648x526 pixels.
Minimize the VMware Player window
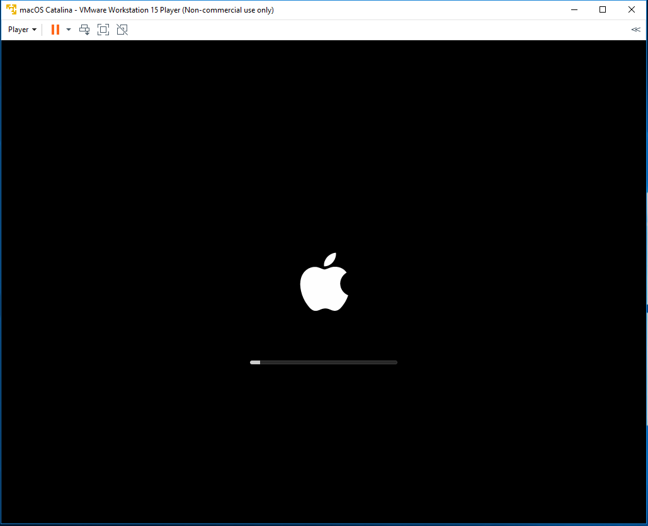tap(574, 10)
